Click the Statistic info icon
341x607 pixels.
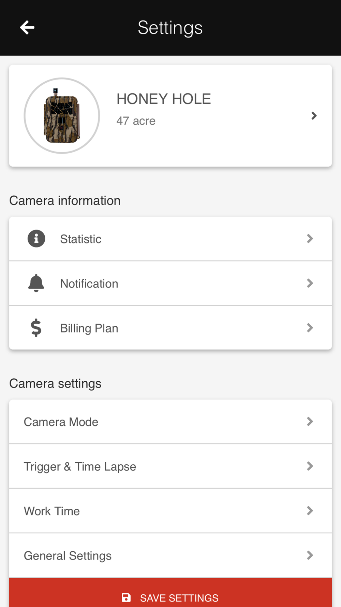click(x=36, y=239)
